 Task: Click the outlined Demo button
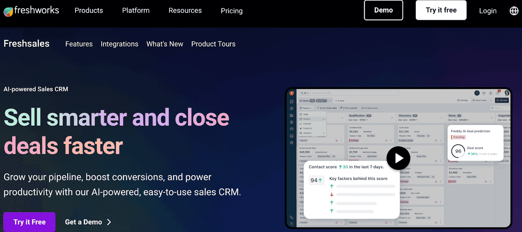[383, 10]
